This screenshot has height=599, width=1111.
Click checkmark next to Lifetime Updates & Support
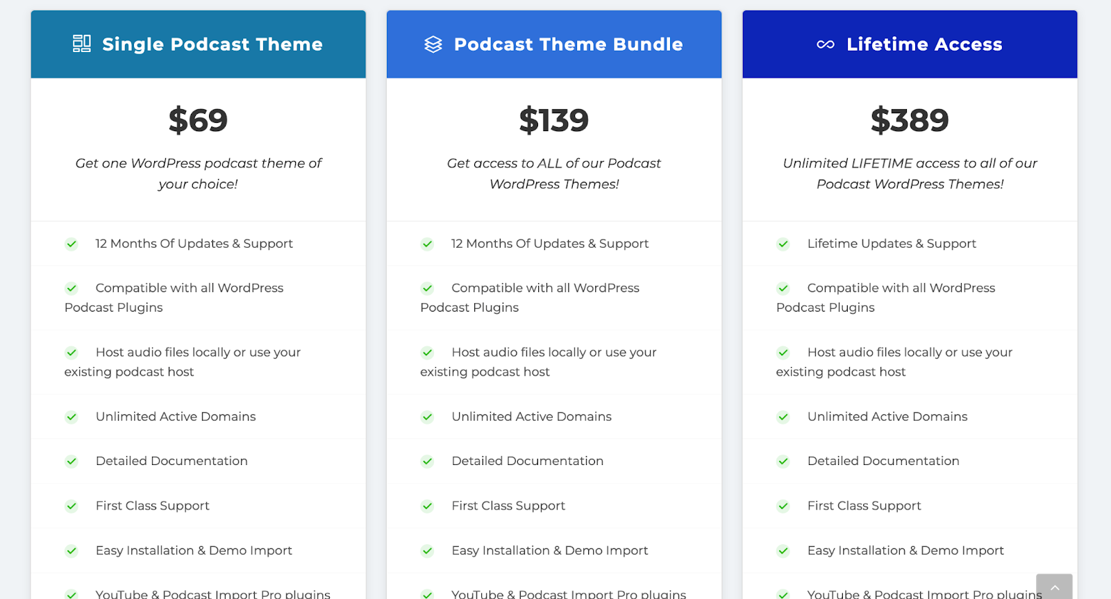(783, 244)
